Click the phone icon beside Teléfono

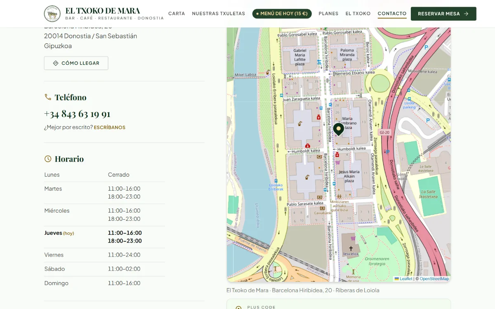[x=48, y=97]
